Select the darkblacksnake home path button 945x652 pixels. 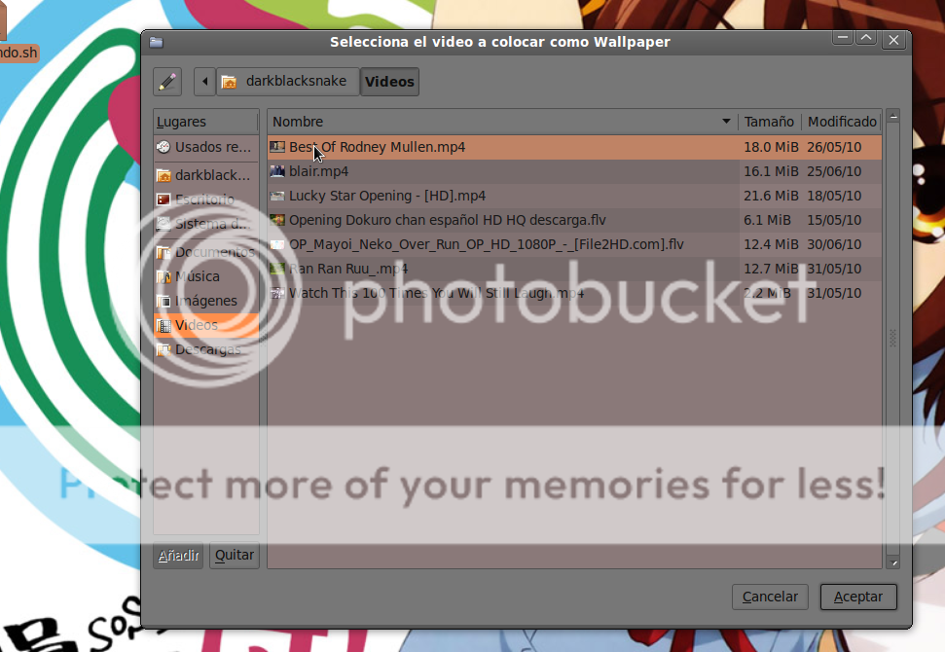(x=286, y=82)
